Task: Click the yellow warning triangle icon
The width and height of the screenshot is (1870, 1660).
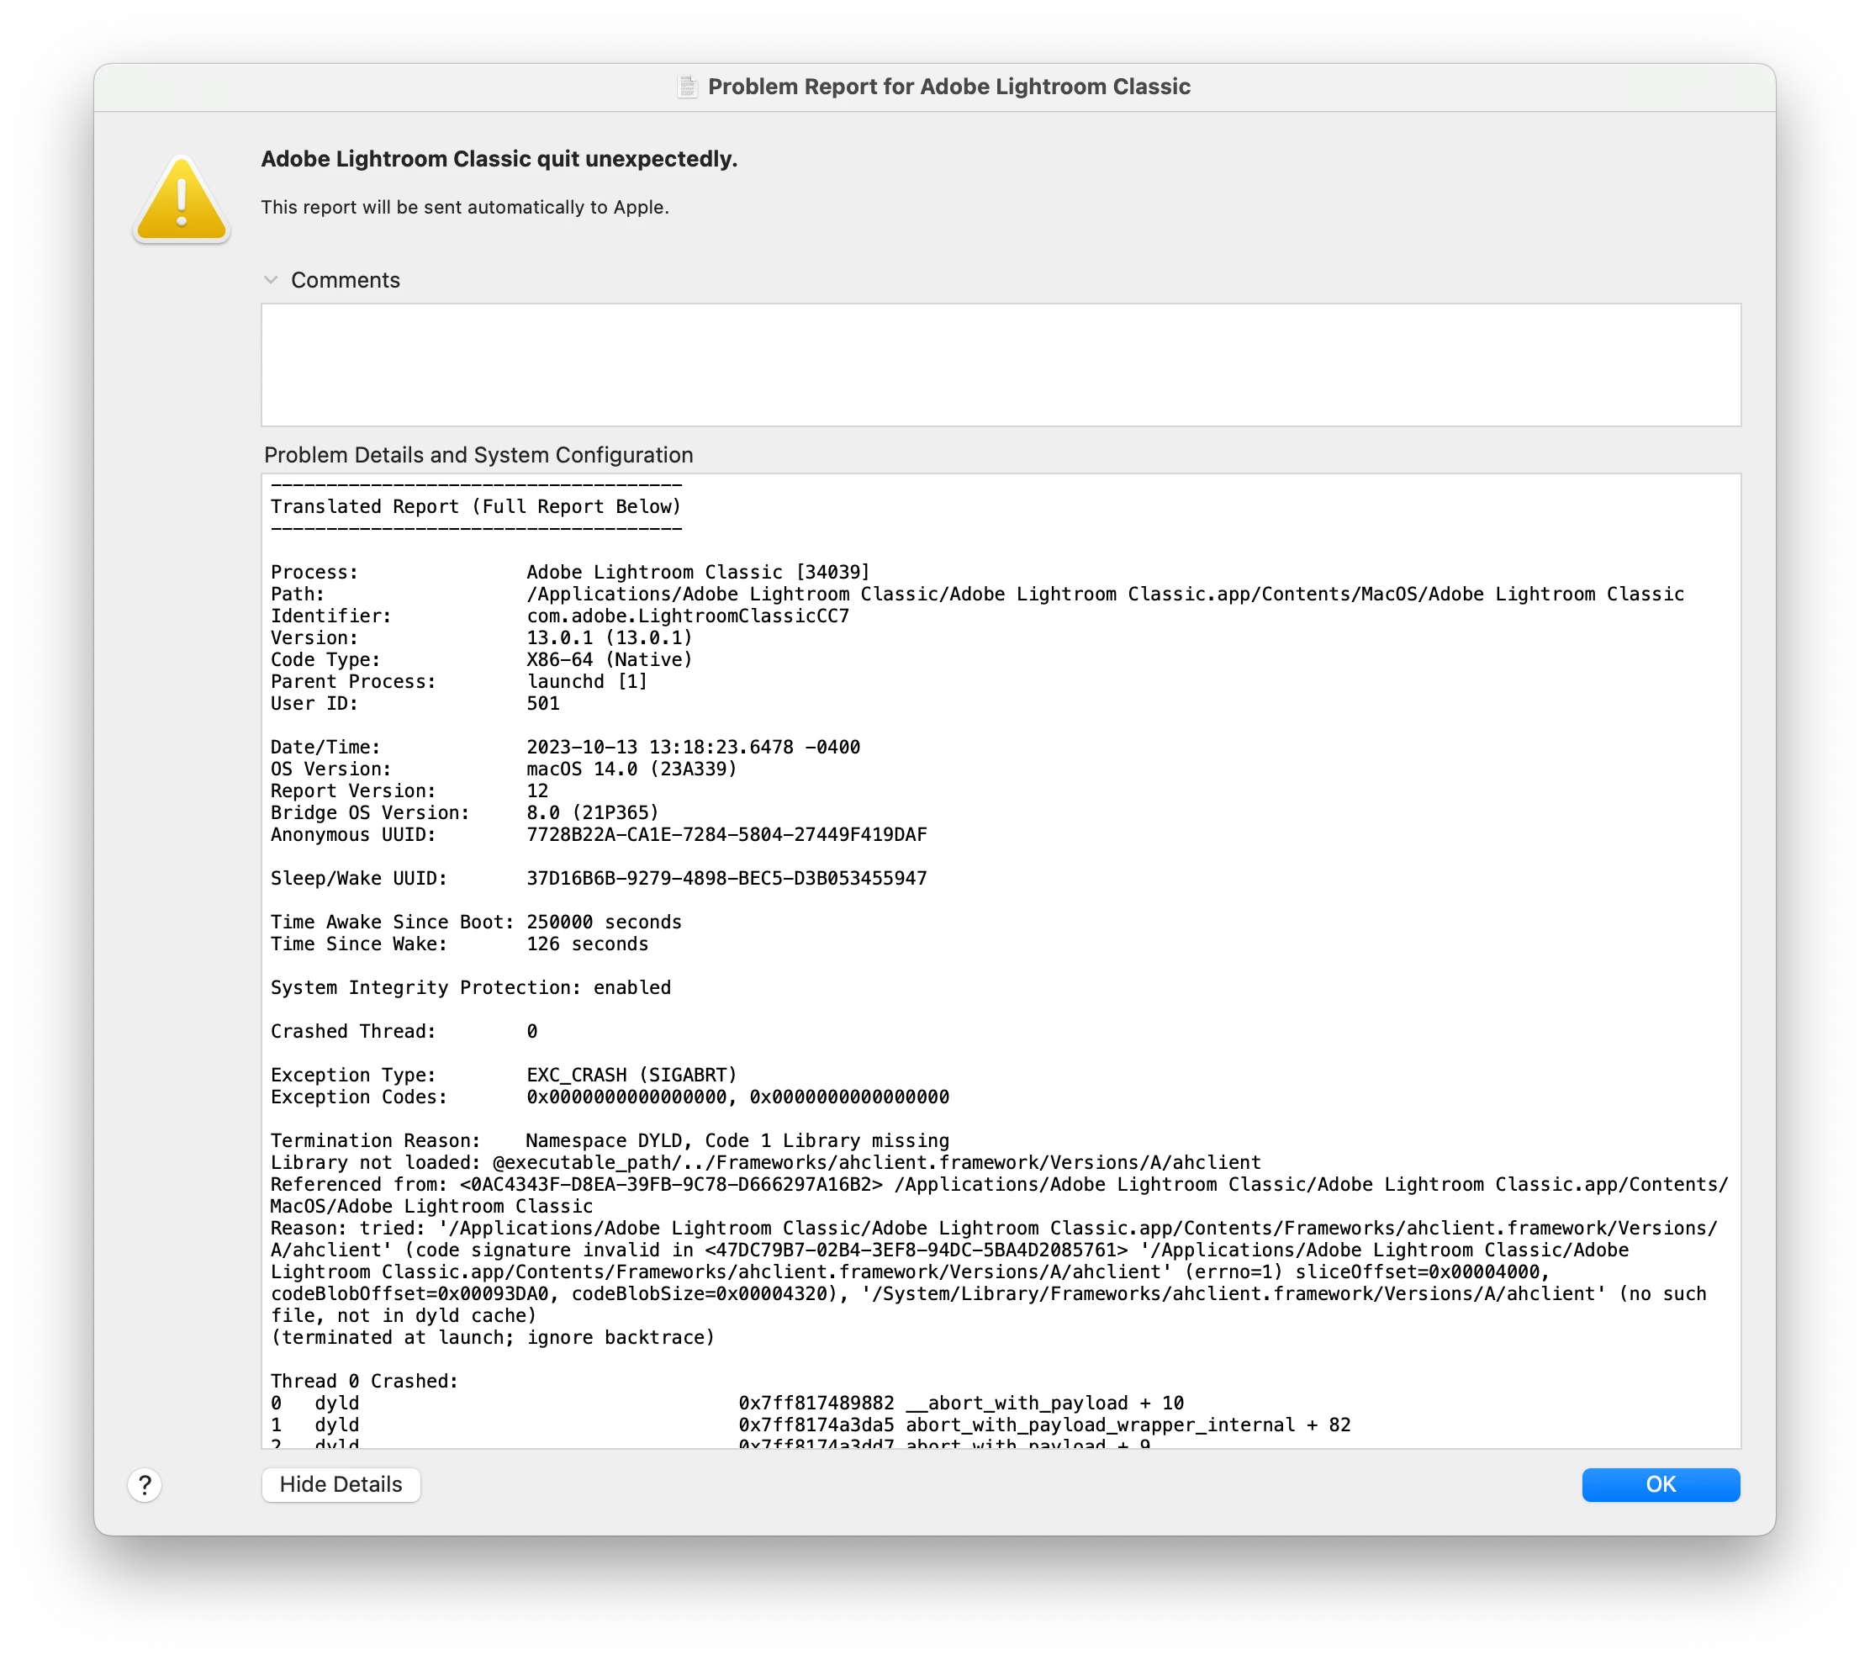Action: coord(181,199)
